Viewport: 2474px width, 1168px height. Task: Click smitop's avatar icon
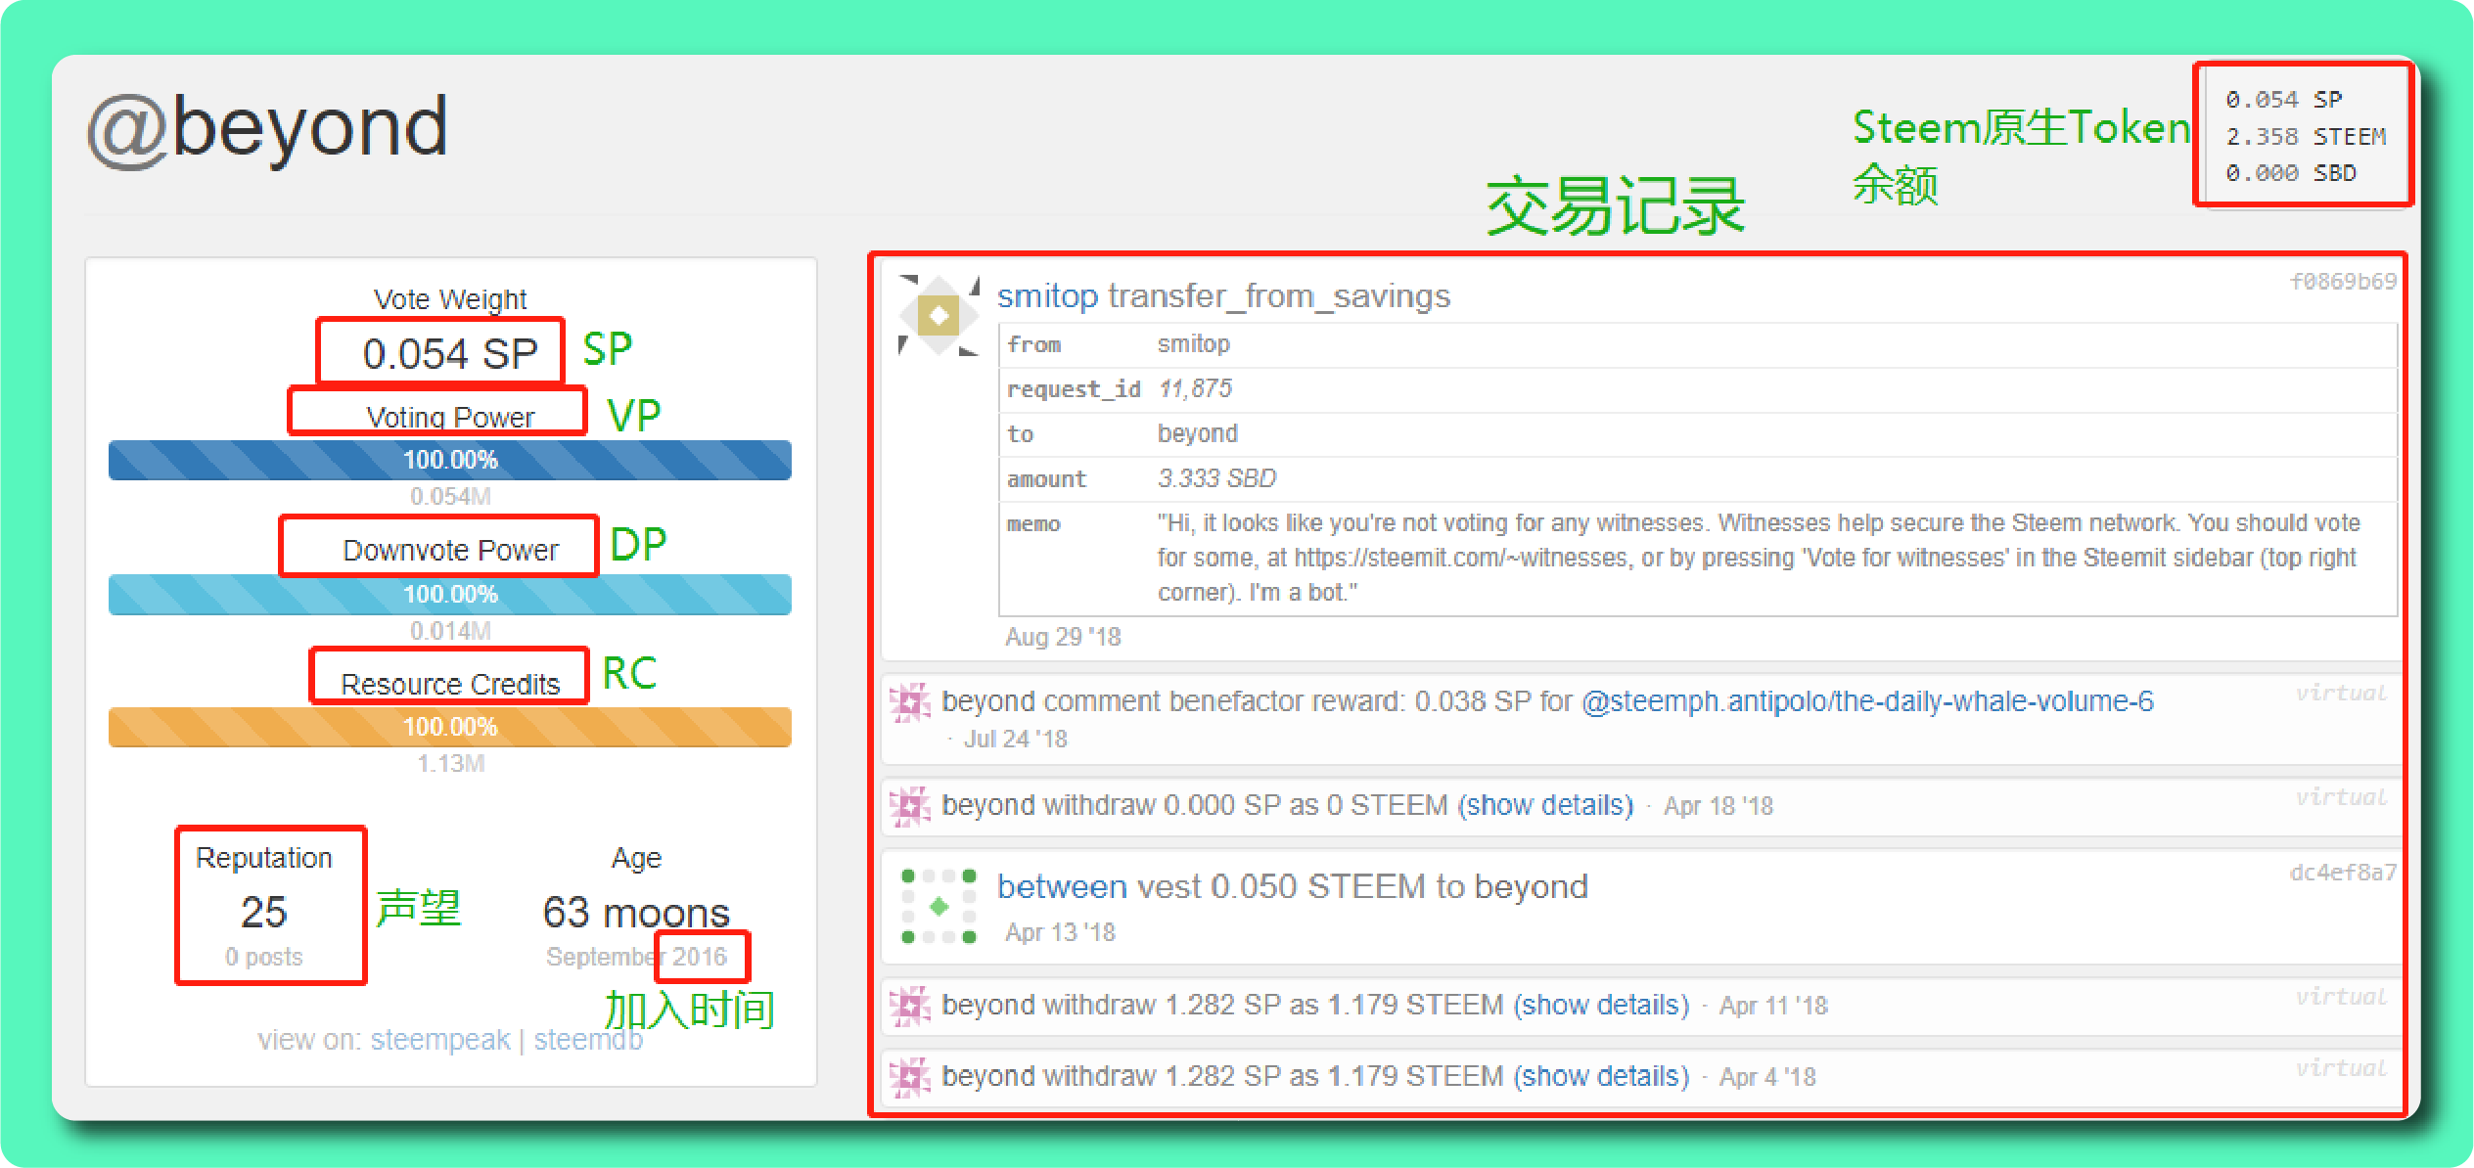coord(939,316)
